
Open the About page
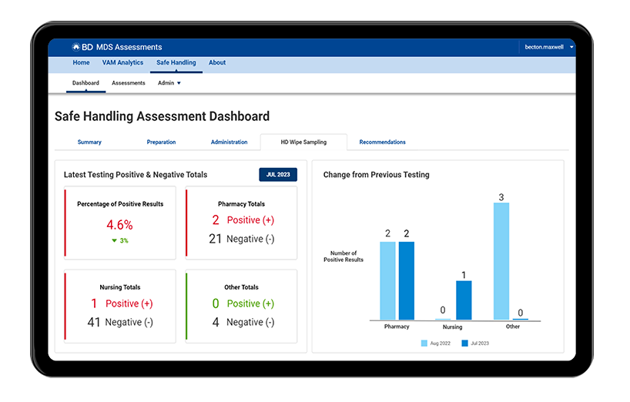217,63
